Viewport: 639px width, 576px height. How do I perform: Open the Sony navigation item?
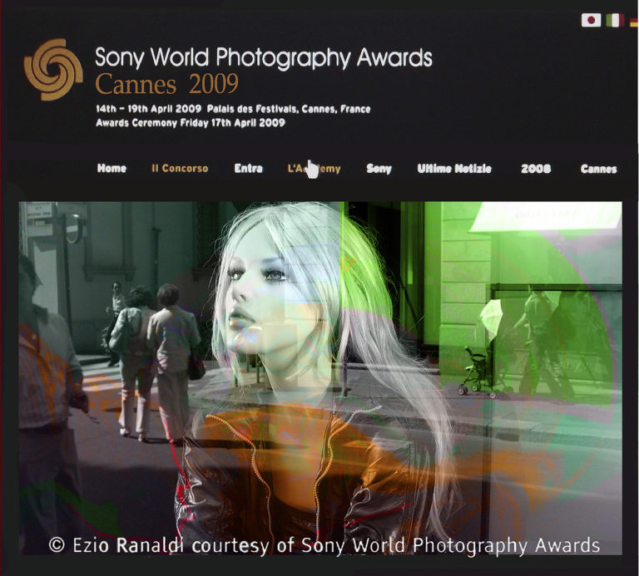tap(379, 169)
